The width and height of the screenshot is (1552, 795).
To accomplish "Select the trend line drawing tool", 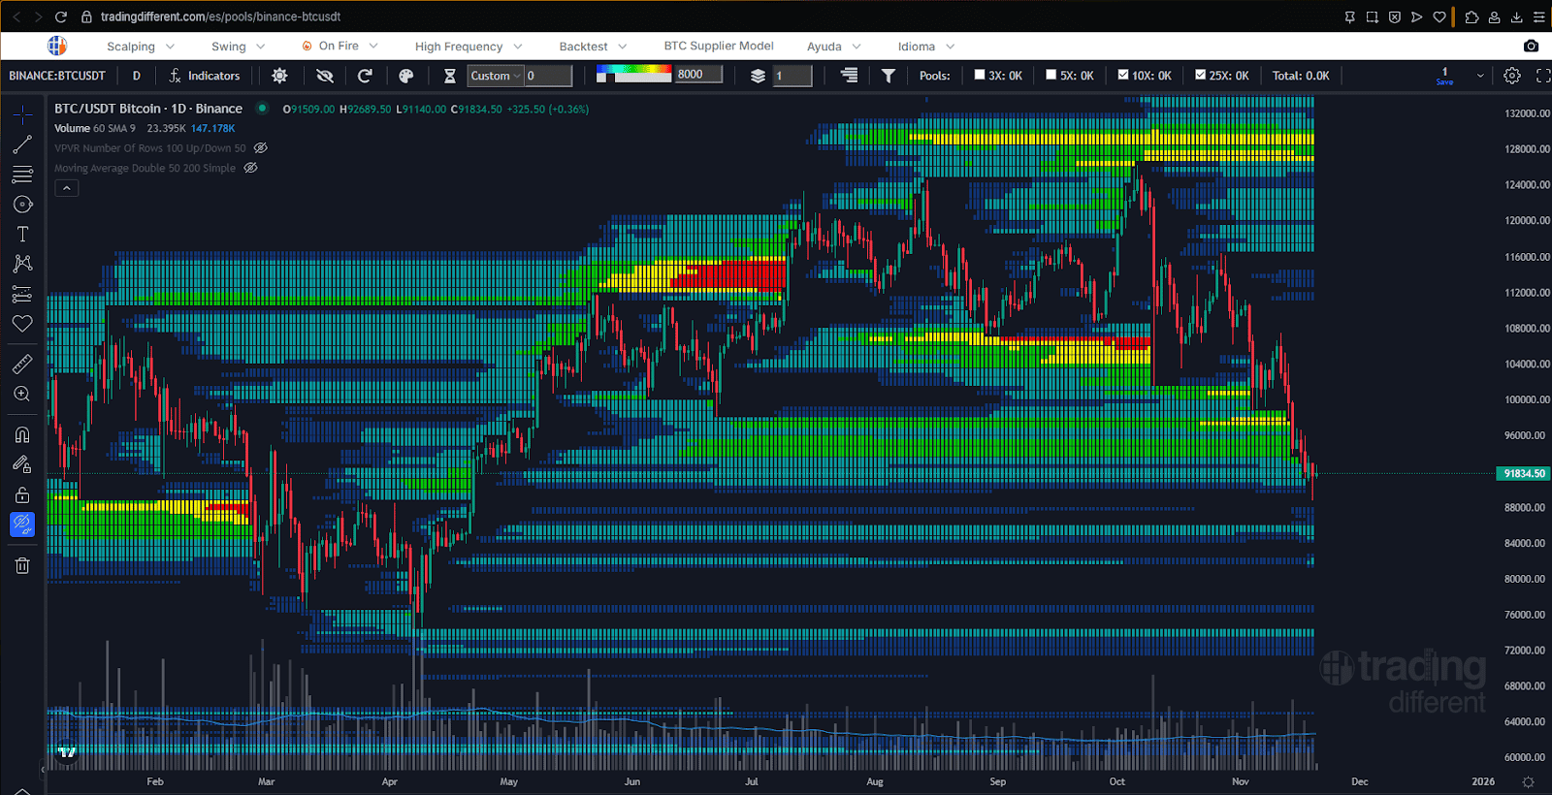I will pyautogui.click(x=22, y=144).
